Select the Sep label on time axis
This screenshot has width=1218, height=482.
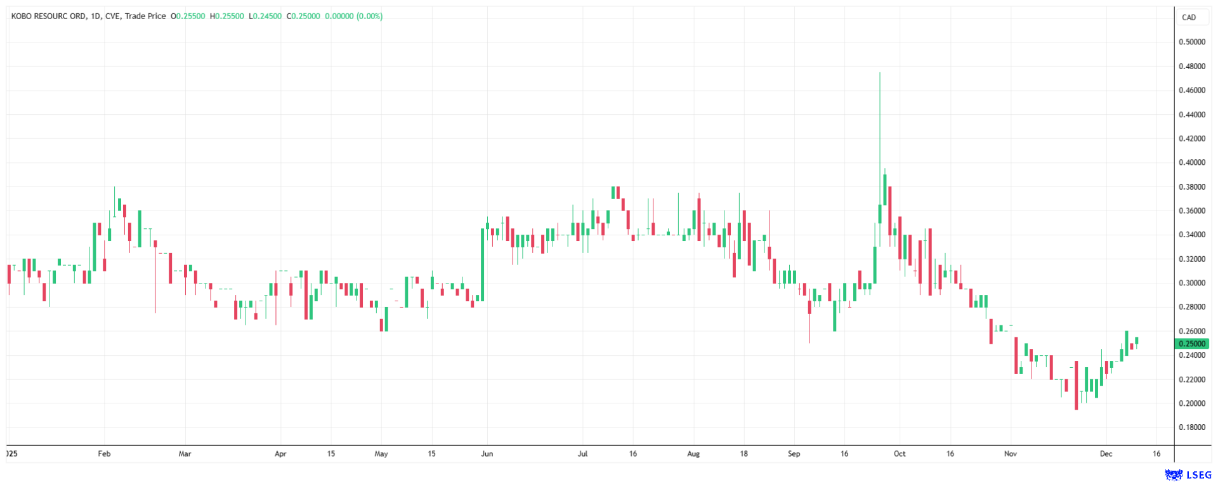(794, 453)
